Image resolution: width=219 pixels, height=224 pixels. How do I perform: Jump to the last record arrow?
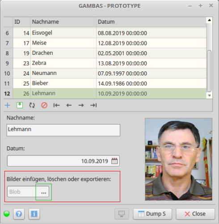click(x=93, y=105)
